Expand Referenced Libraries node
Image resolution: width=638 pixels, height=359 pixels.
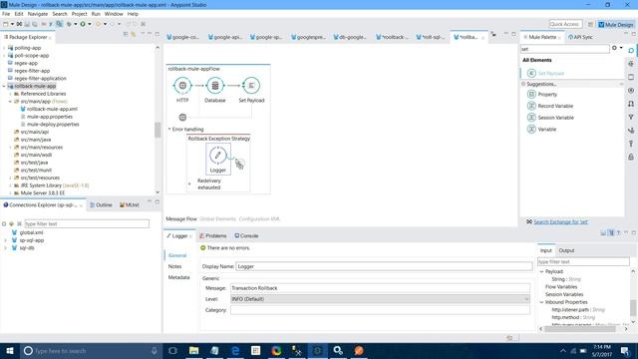(x=10, y=94)
